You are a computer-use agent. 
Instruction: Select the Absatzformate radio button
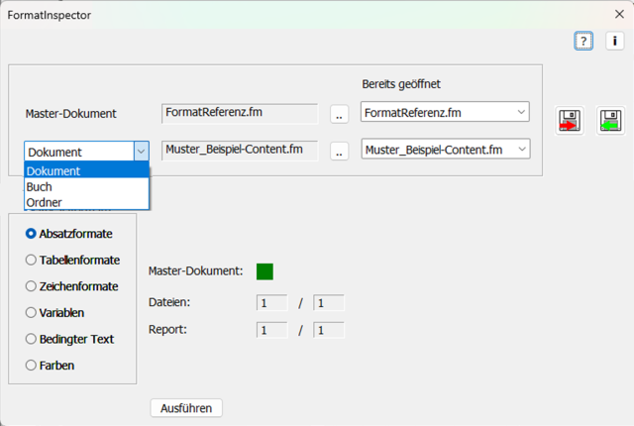31,234
